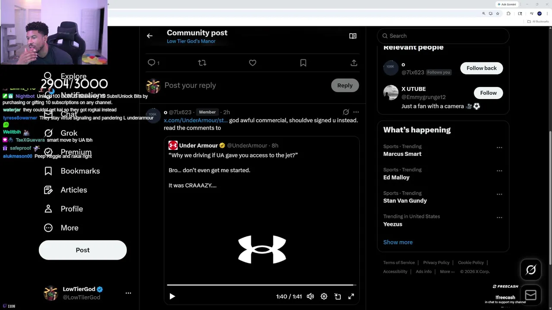Open Chrome media controls icon
This screenshot has height=310, width=552.
[531, 14]
